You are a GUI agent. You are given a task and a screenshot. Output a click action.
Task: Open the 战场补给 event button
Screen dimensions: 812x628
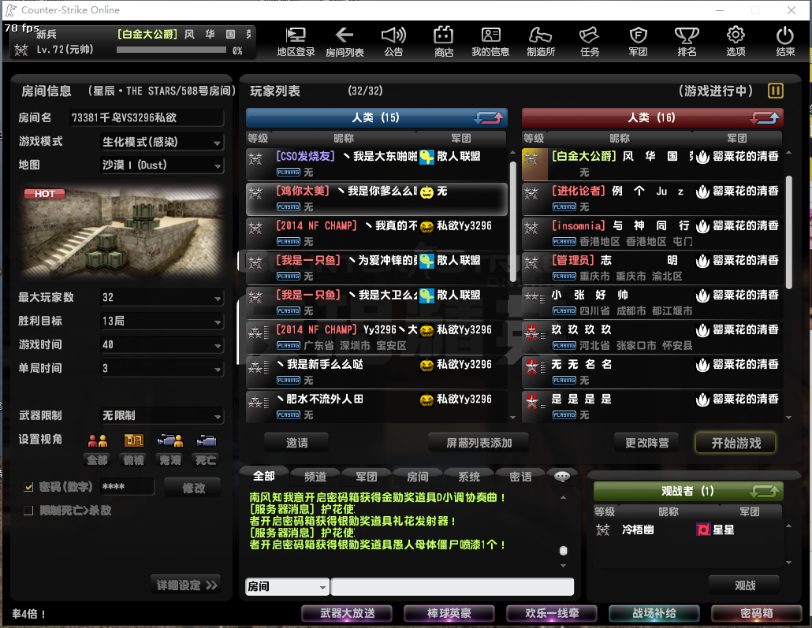coord(654,614)
